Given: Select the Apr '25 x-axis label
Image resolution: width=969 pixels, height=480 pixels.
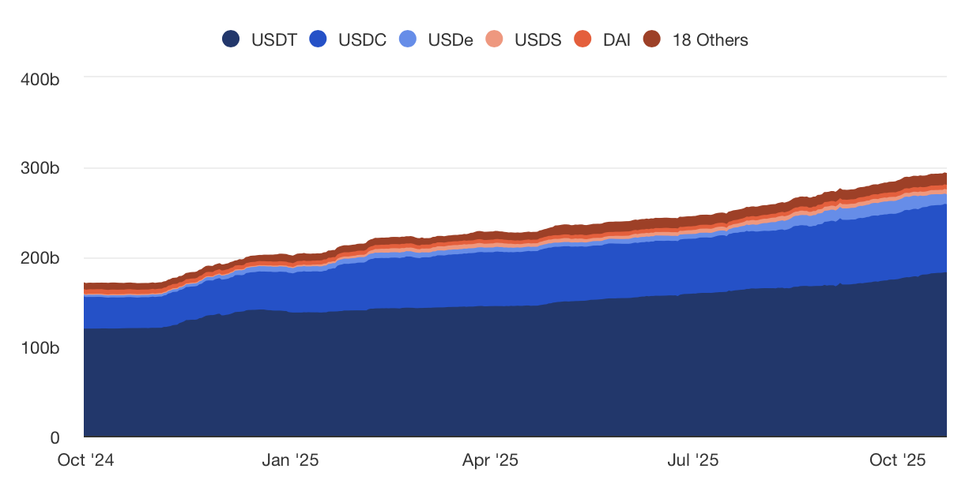Looking at the screenshot, I should (490, 460).
